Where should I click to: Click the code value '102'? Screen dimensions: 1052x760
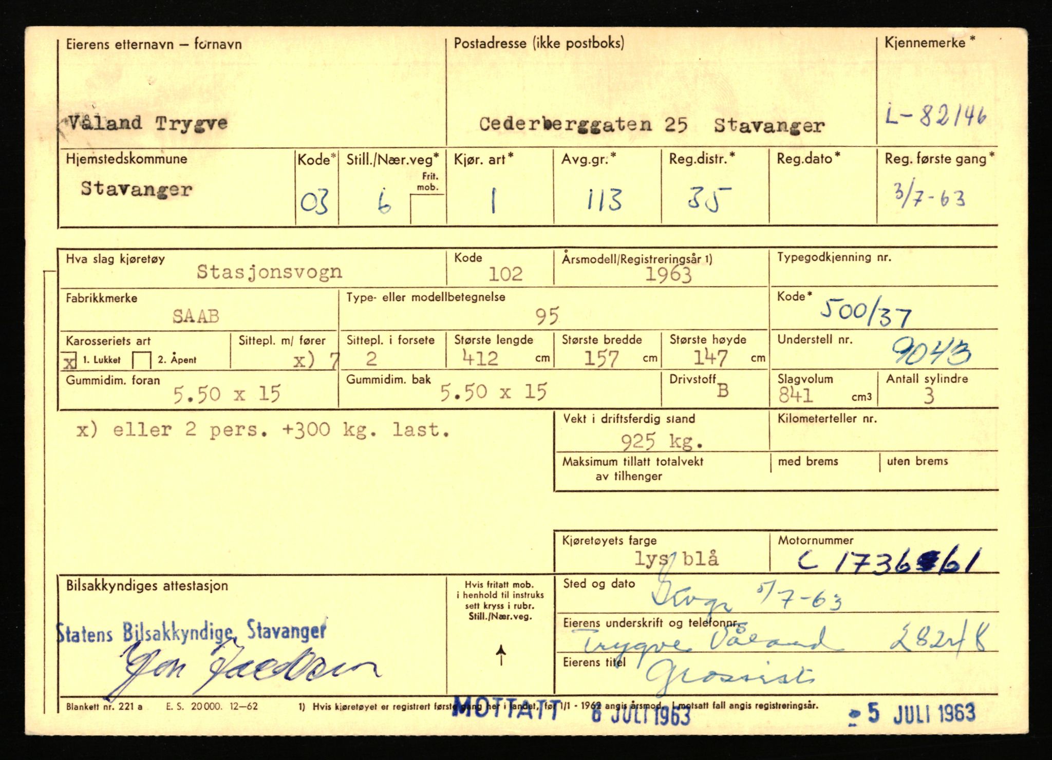coord(505,274)
